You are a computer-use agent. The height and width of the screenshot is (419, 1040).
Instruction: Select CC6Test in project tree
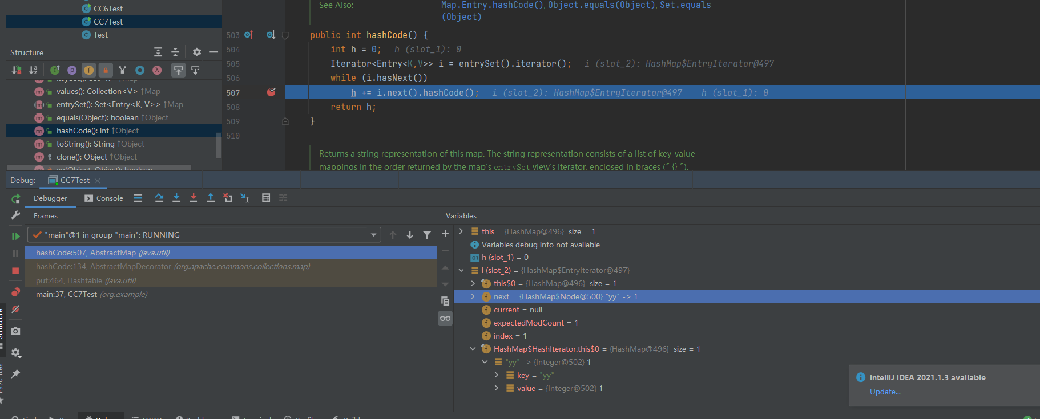click(108, 9)
